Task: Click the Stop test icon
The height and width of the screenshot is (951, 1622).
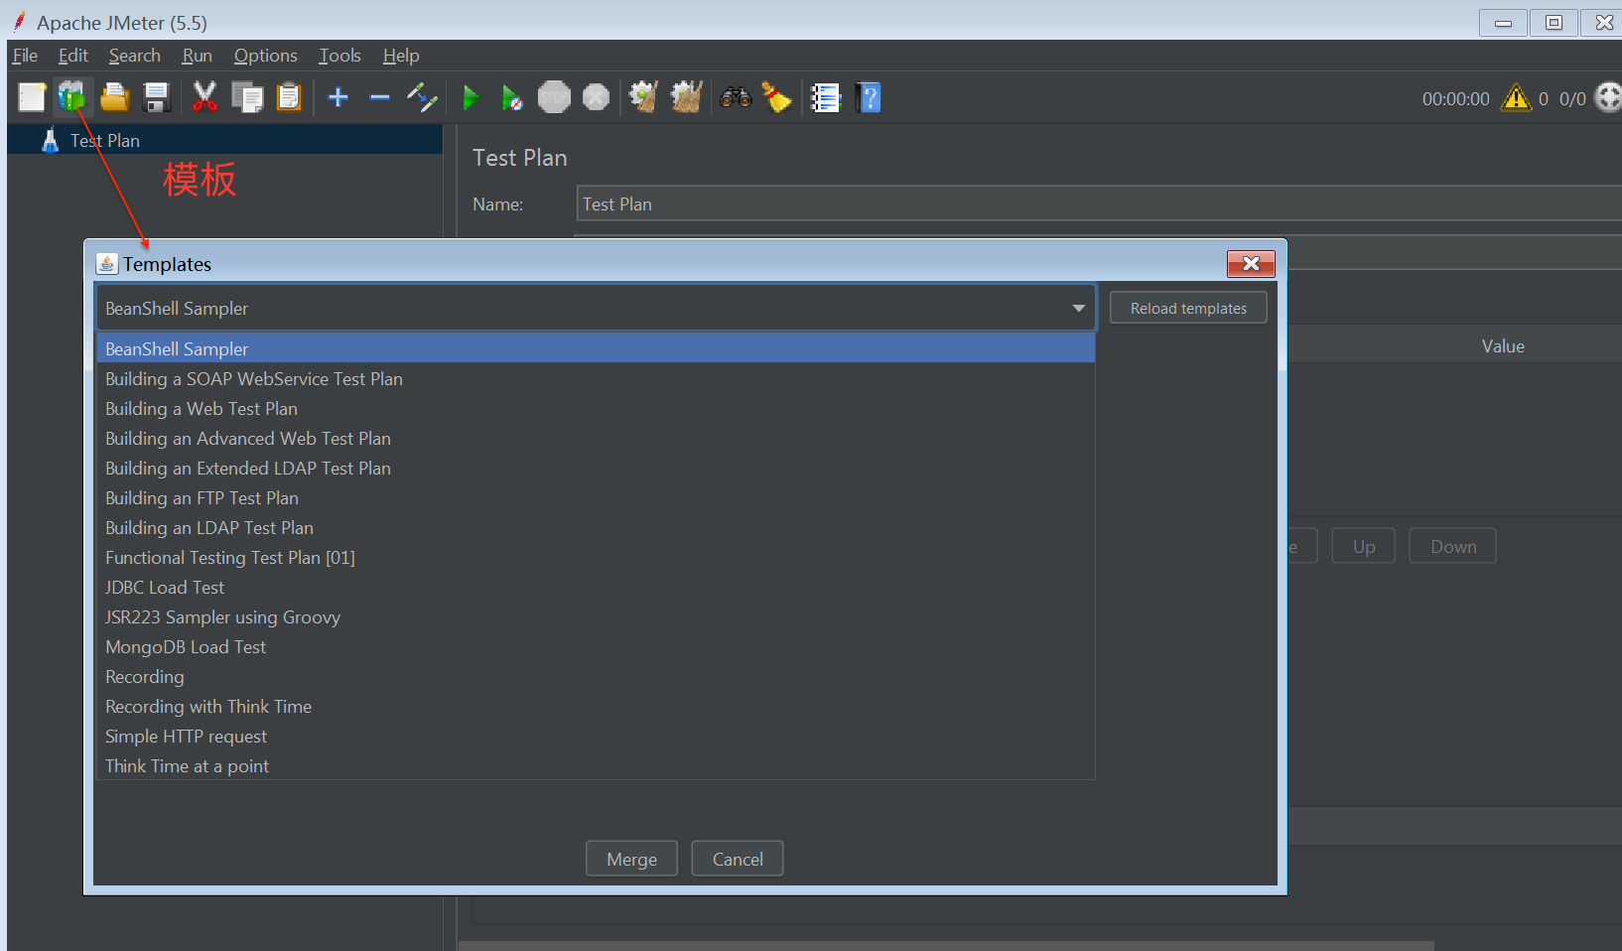Action: coord(554,97)
